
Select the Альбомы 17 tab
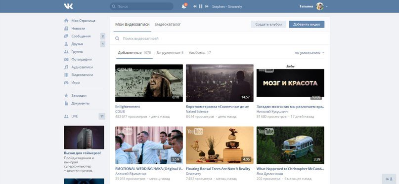pyautogui.click(x=200, y=53)
